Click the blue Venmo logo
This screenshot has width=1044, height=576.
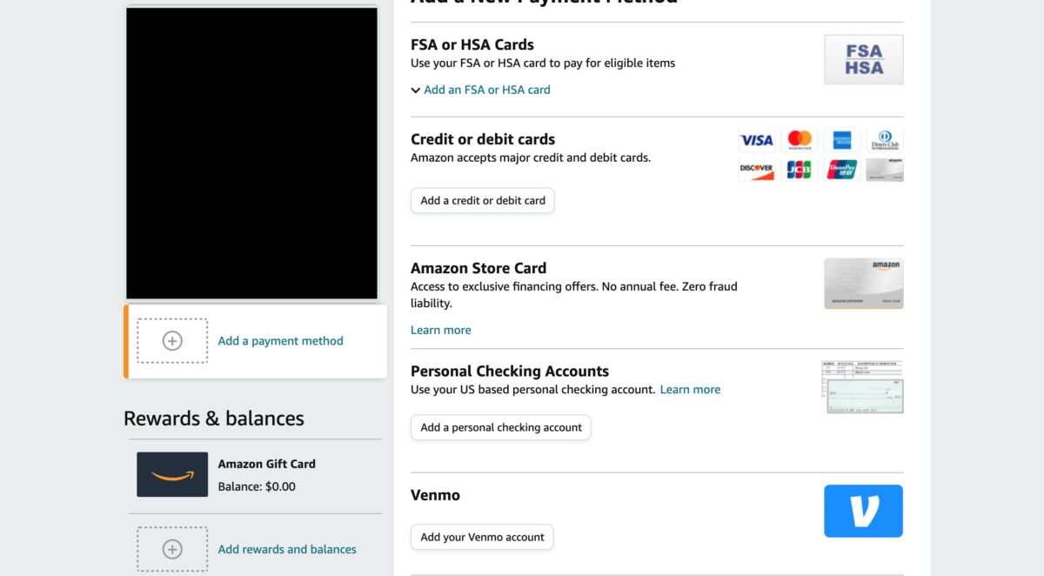point(863,511)
